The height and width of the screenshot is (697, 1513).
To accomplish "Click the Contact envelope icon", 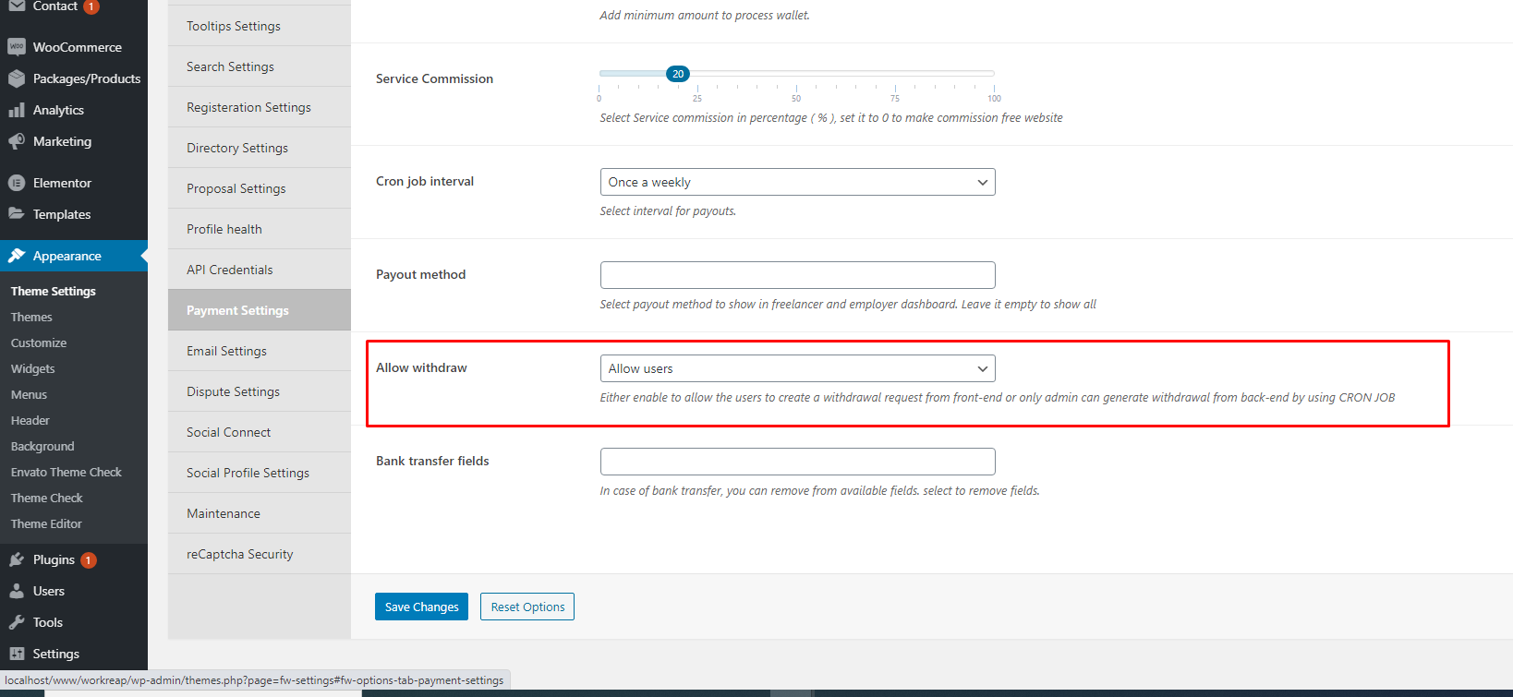I will 17,6.
